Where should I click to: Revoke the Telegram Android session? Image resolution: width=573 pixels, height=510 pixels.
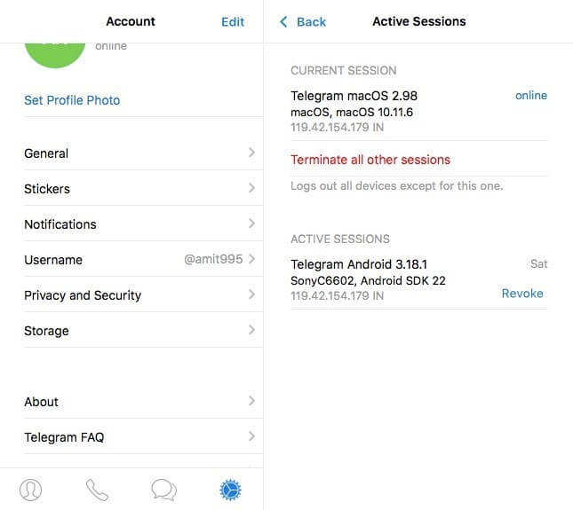[522, 294]
